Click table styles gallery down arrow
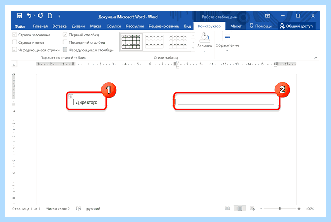The height and width of the screenshot is (222, 331). pos(193,42)
